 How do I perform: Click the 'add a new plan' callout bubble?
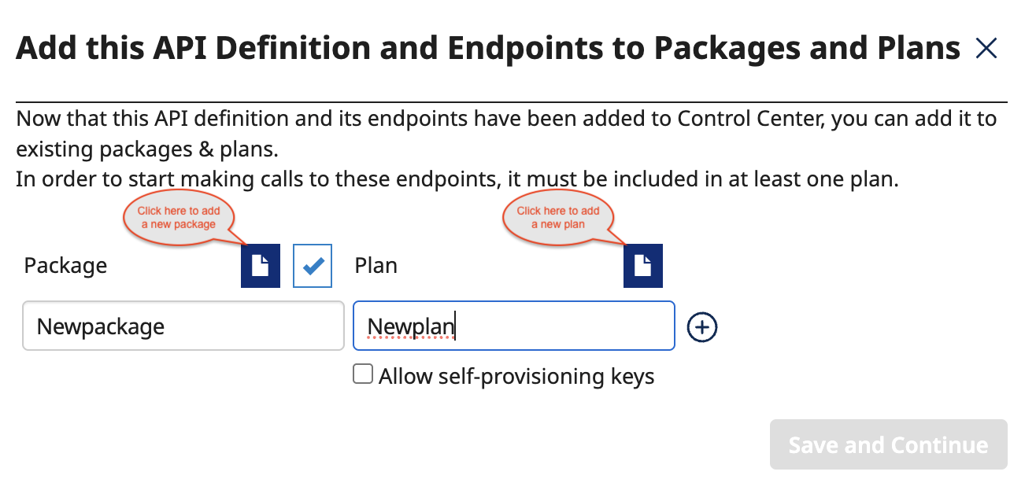click(558, 217)
